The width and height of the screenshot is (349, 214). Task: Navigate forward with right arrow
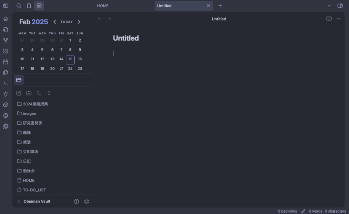[x=109, y=19]
